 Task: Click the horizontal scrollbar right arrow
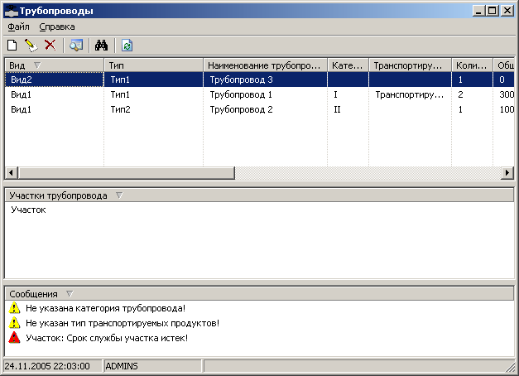click(508, 172)
